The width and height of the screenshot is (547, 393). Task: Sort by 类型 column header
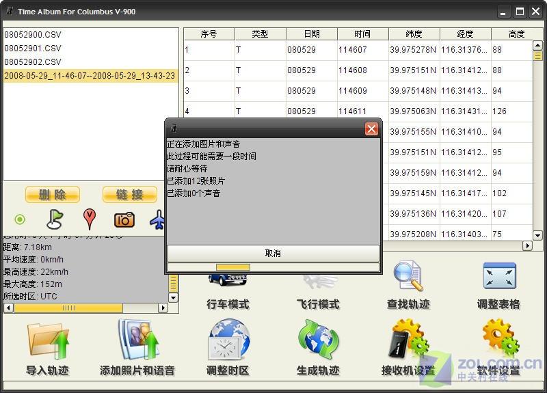[x=261, y=34]
